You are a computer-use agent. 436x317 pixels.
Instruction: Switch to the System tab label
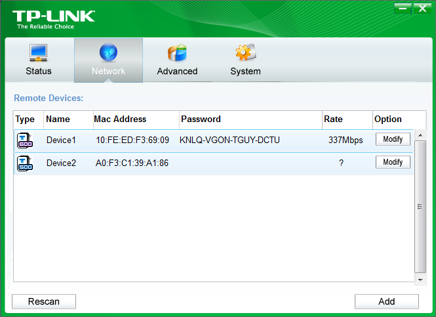click(245, 71)
